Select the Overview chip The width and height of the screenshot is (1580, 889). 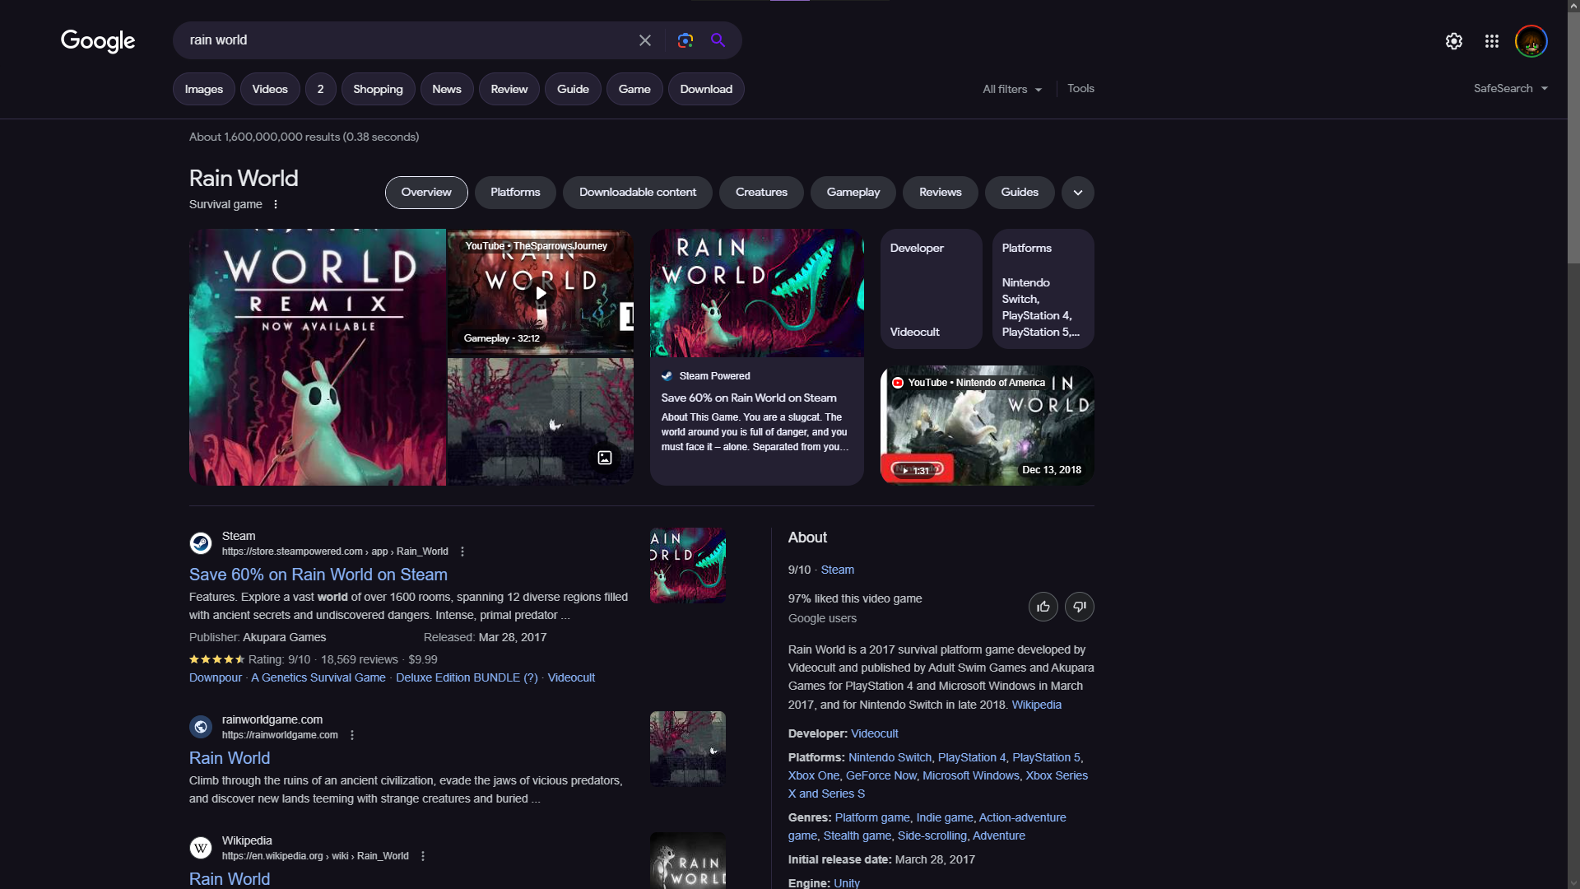[x=426, y=193]
